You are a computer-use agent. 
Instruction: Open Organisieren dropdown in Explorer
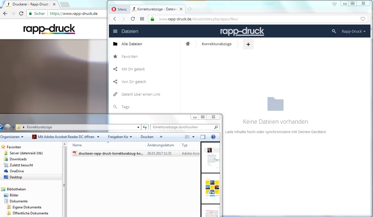click(x=12, y=137)
